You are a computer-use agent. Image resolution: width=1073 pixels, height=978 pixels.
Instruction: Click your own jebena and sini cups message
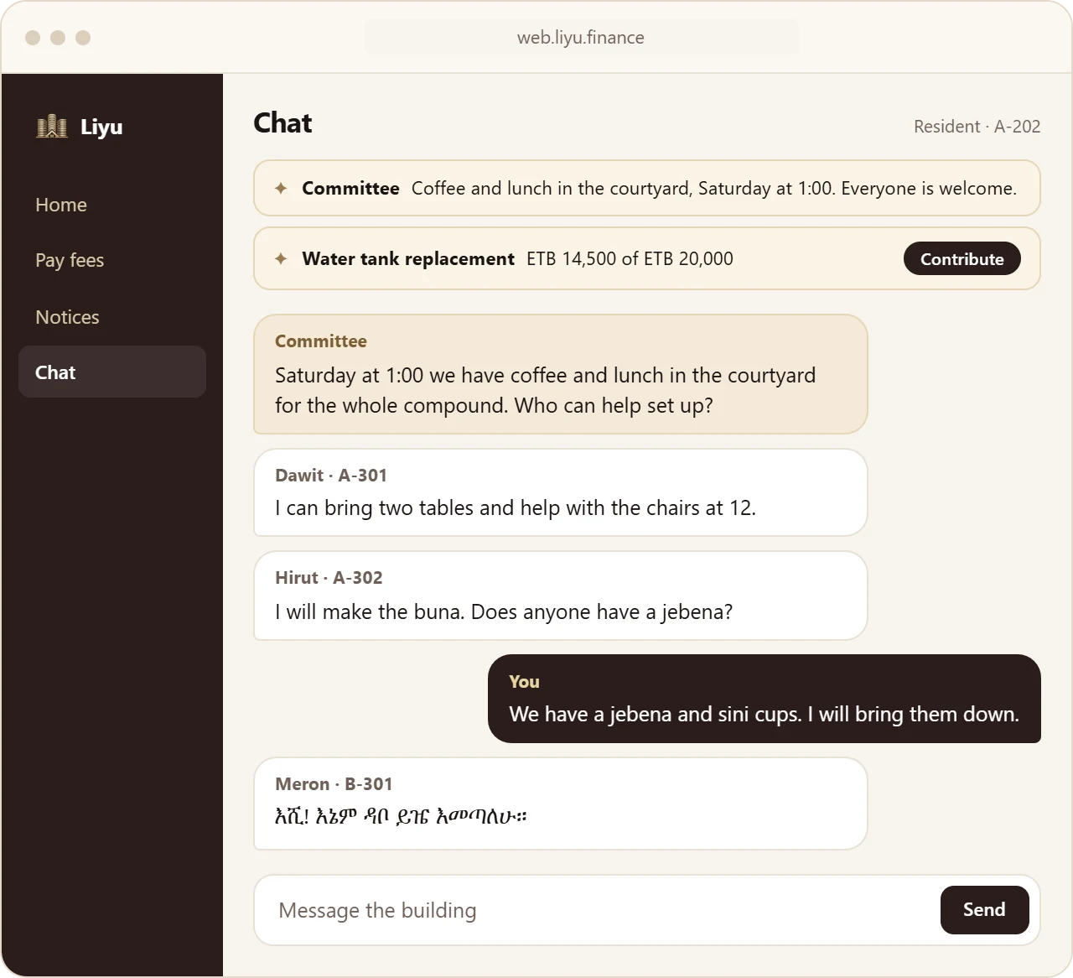765,699
